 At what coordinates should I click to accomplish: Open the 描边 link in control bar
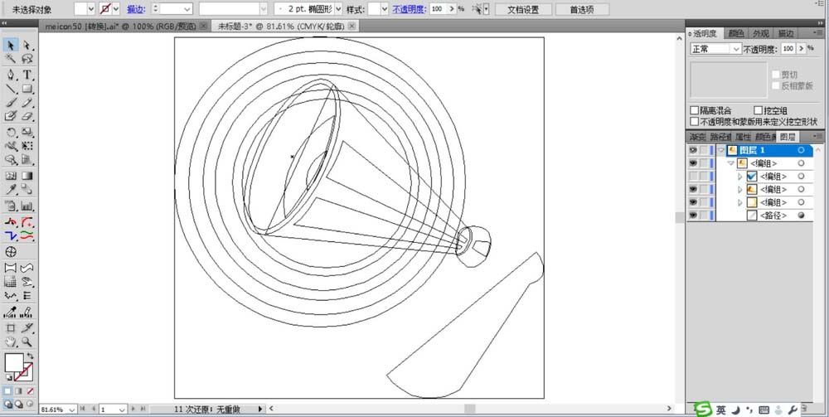coord(136,9)
